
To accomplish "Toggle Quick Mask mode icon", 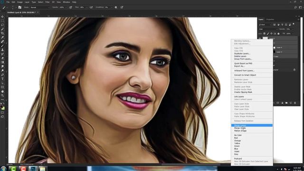I will click(x=2, y=113).
